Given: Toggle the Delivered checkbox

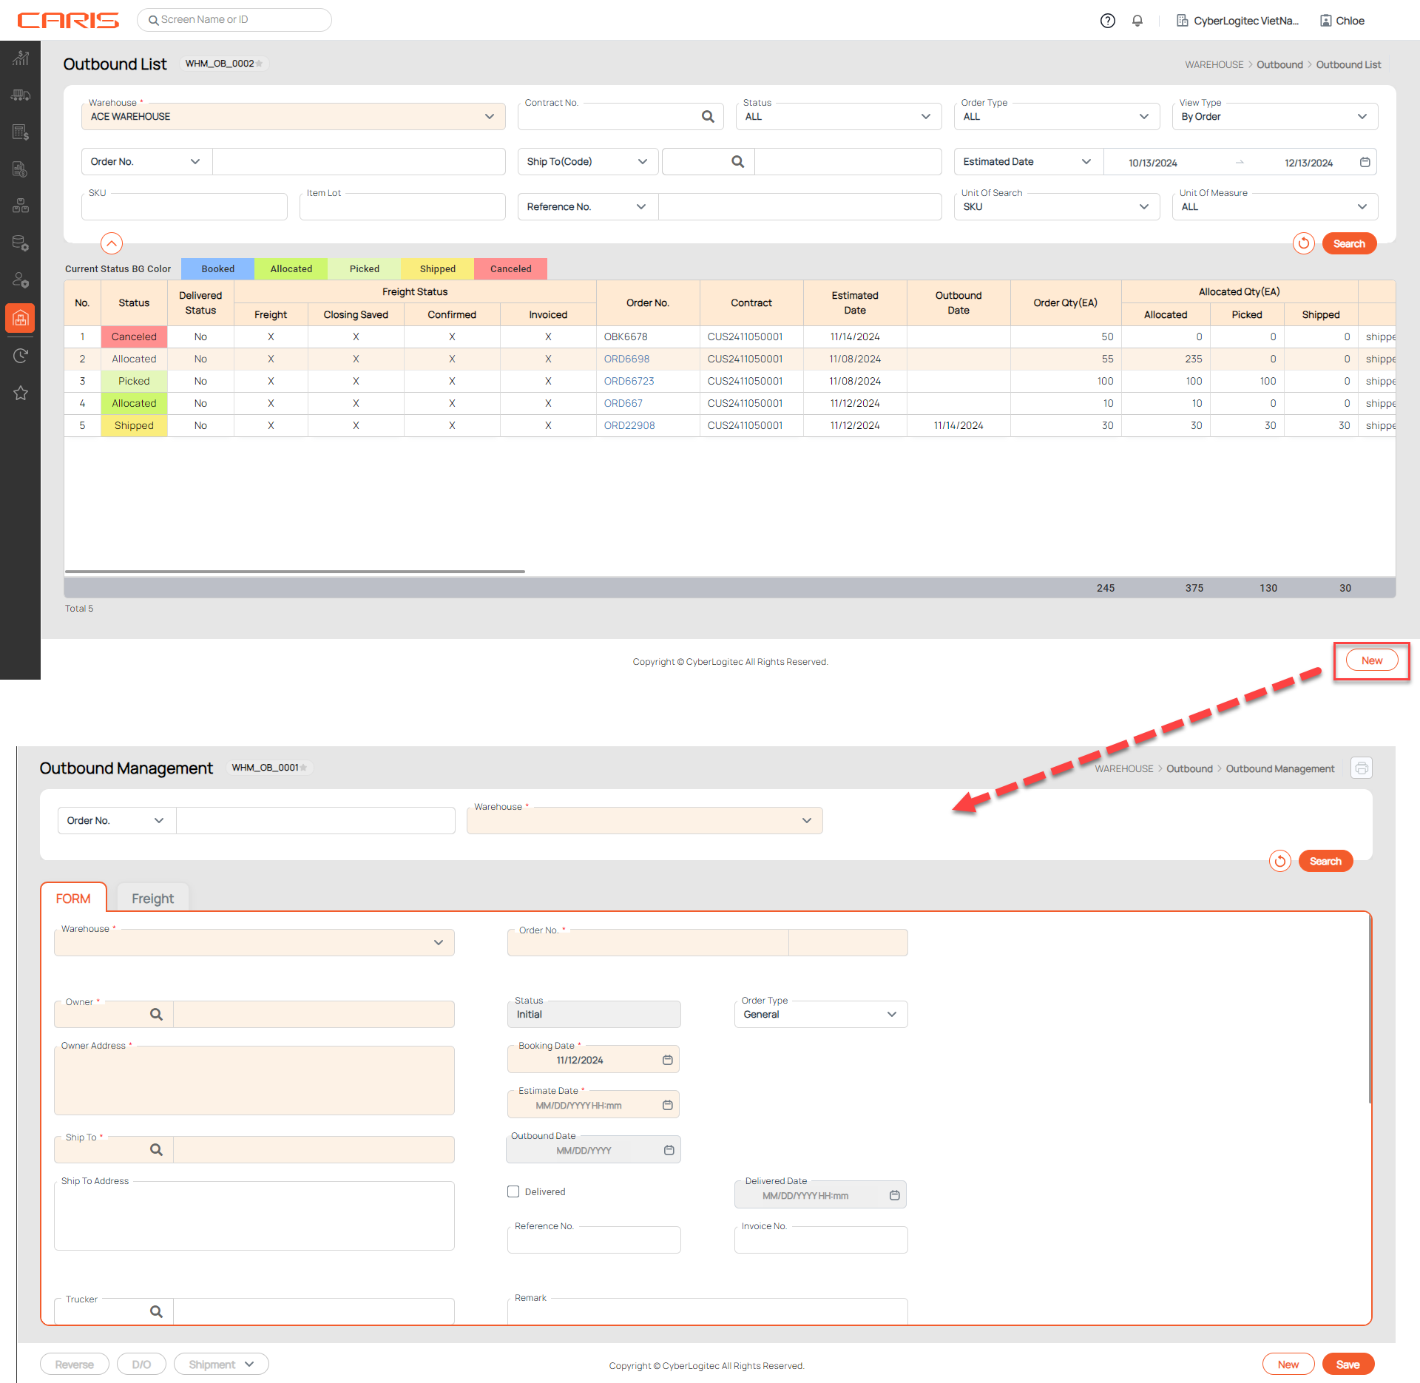Looking at the screenshot, I should point(513,1191).
